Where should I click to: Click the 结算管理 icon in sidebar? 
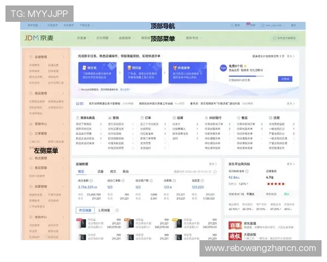click(x=31, y=186)
